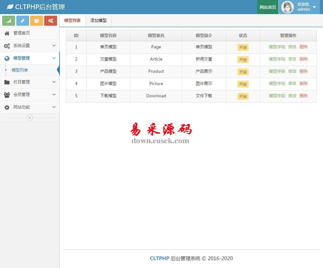Toggle the 开启 status for 产品模型
The height and width of the screenshot is (268, 323).
point(243,72)
